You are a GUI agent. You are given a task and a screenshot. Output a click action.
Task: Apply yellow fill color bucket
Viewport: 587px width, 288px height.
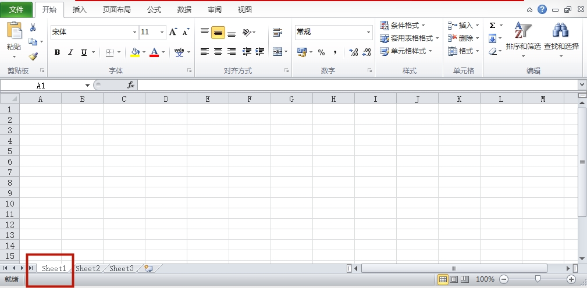135,52
